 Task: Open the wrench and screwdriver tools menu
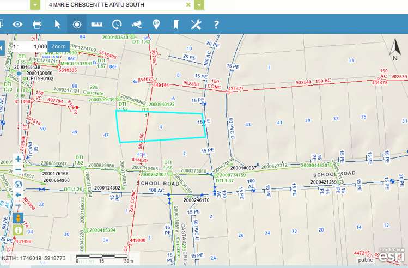click(196, 25)
